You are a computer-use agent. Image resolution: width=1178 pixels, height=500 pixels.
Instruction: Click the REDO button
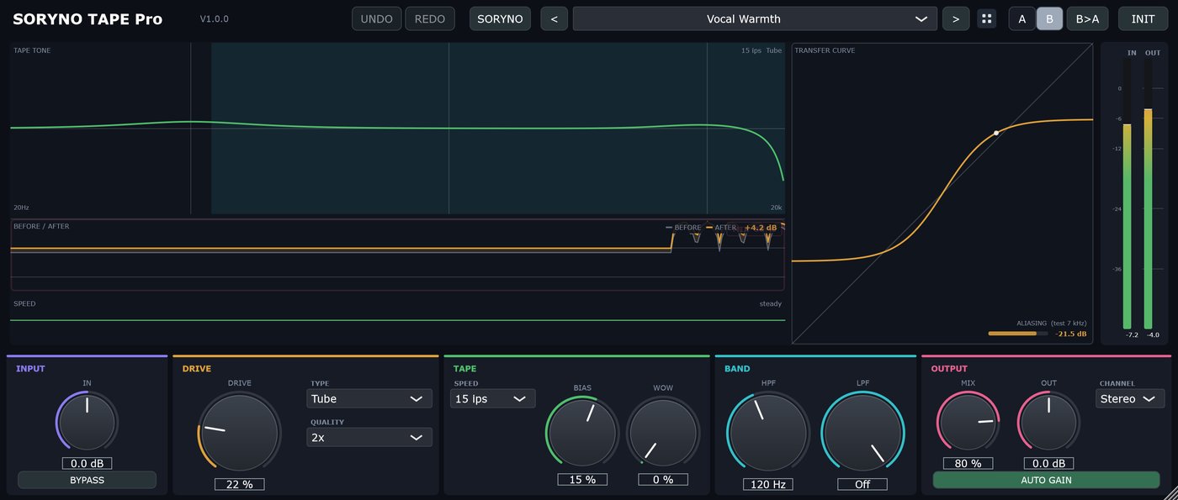[x=430, y=18]
